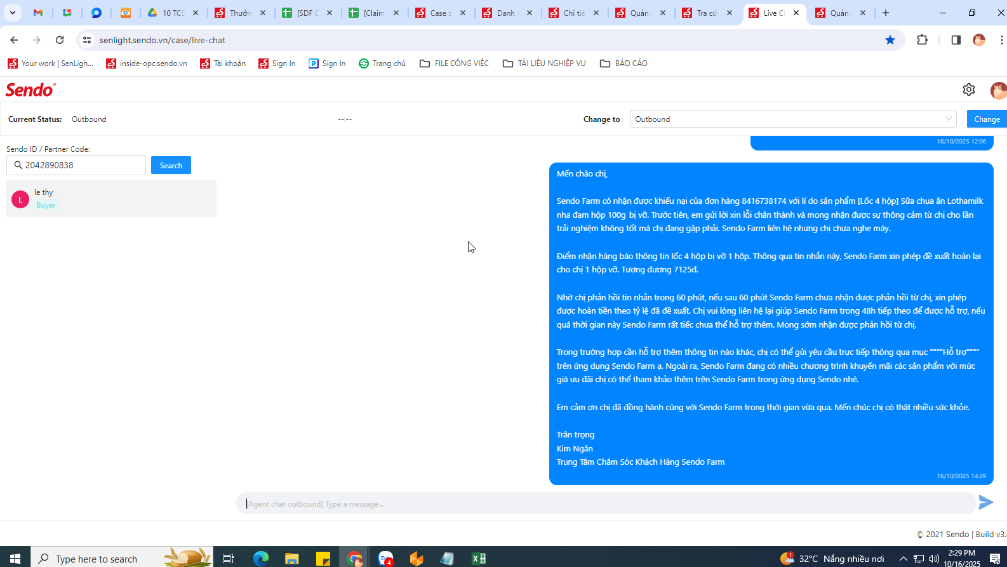
Task: Switch to the 'Case s' Sendo tab
Action: (440, 13)
